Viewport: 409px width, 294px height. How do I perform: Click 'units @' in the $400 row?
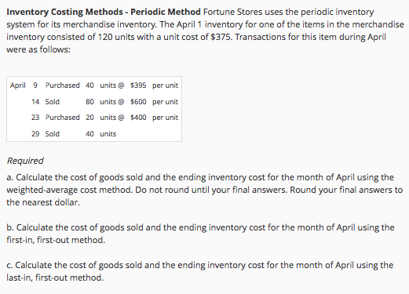[112, 118]
